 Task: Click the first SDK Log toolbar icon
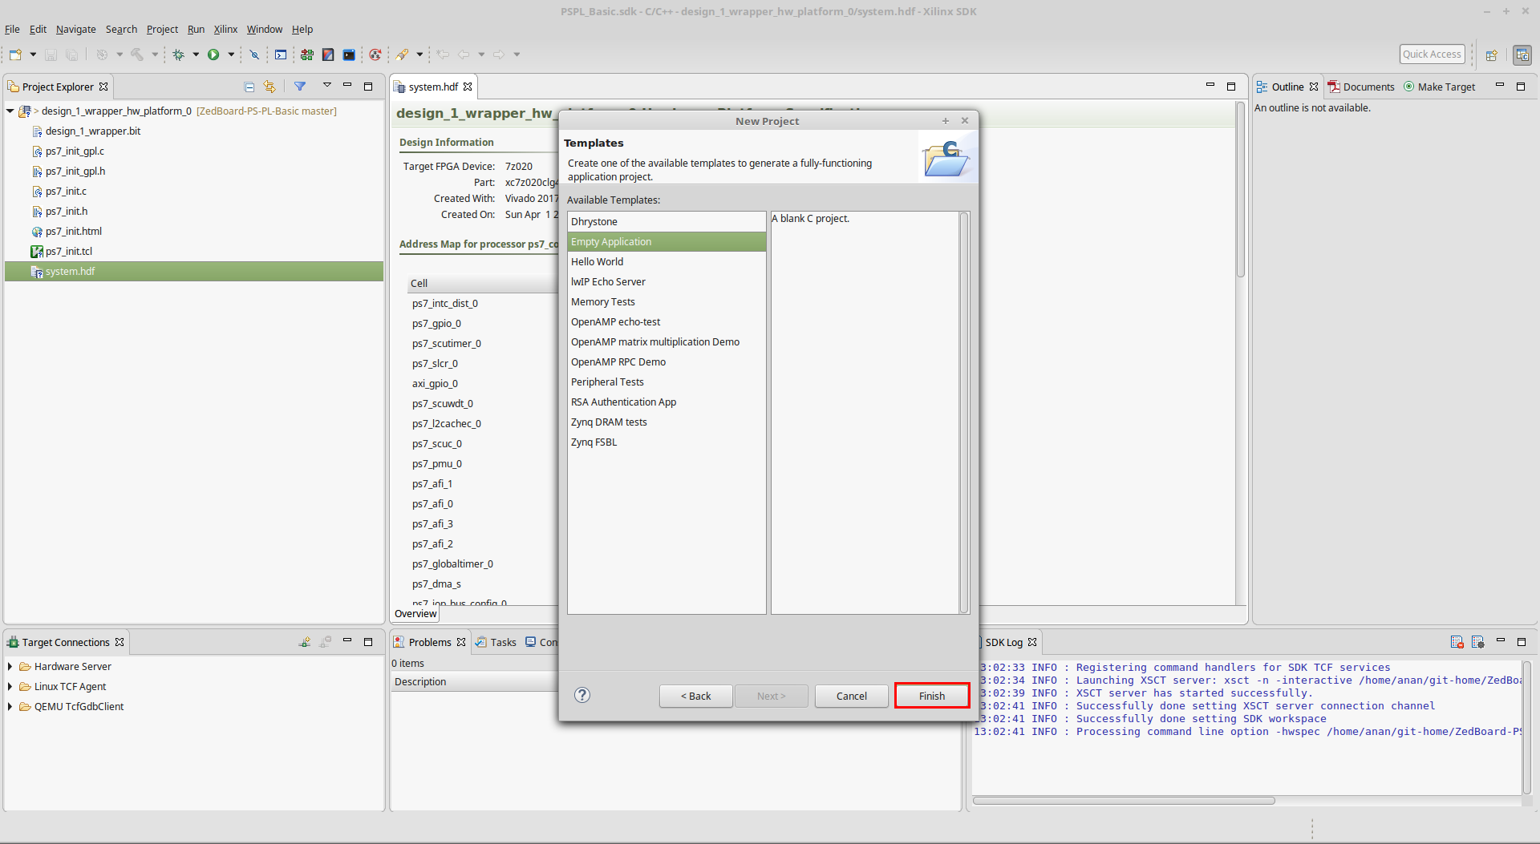[1457, 642]
